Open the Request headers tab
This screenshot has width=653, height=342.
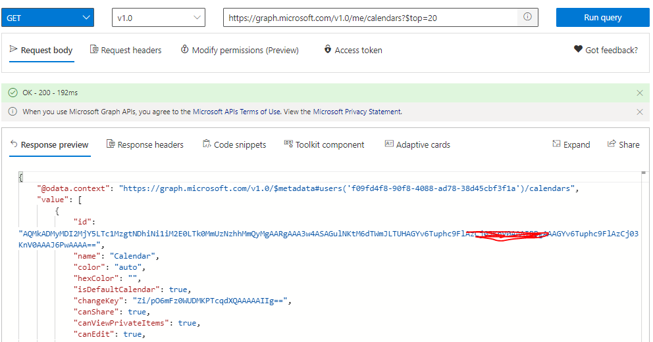(126, 51)
